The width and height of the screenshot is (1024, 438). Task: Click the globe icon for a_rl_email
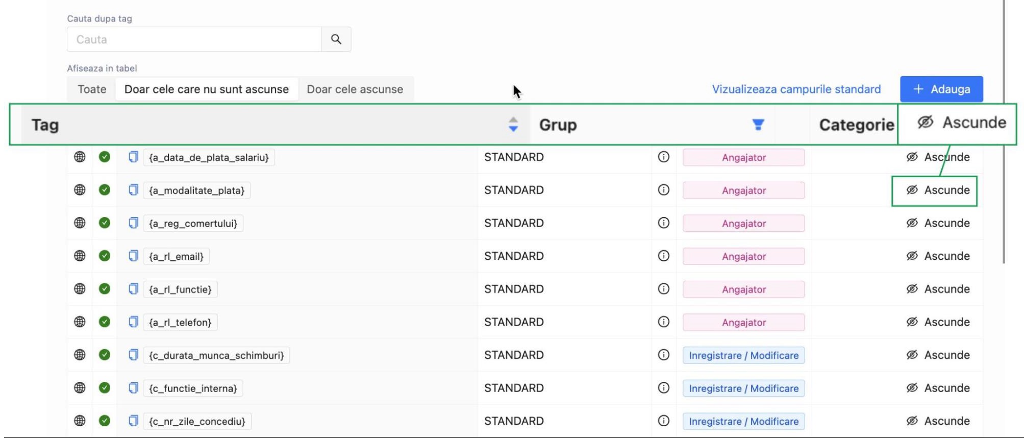80,256
